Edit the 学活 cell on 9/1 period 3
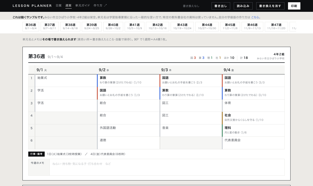The width and height of the screenshot is (313, 186). pyautogui.click(x=66, y=106)
